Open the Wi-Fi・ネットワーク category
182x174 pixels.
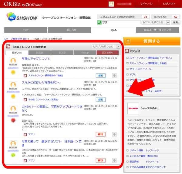coord(140,69)
